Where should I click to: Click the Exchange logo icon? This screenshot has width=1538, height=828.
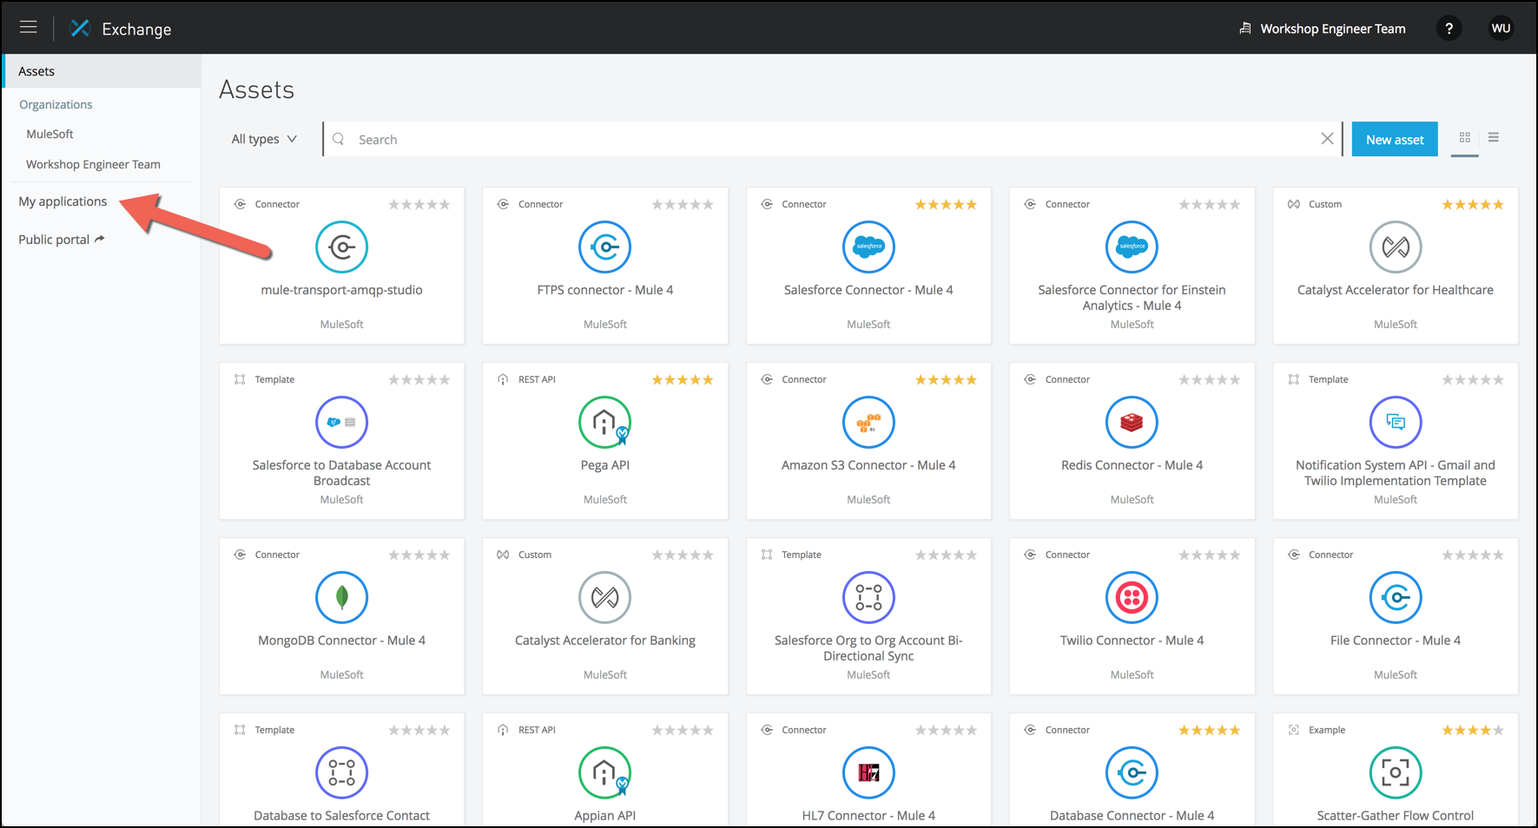pyautogui.click(x=80, y=29)
